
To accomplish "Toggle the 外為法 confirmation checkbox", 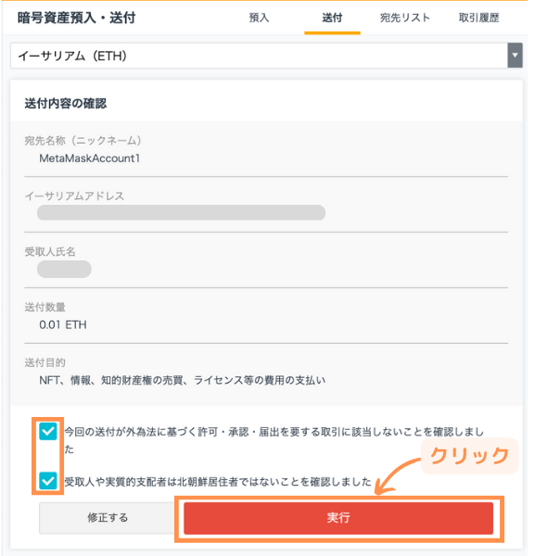I will point(48,431).
